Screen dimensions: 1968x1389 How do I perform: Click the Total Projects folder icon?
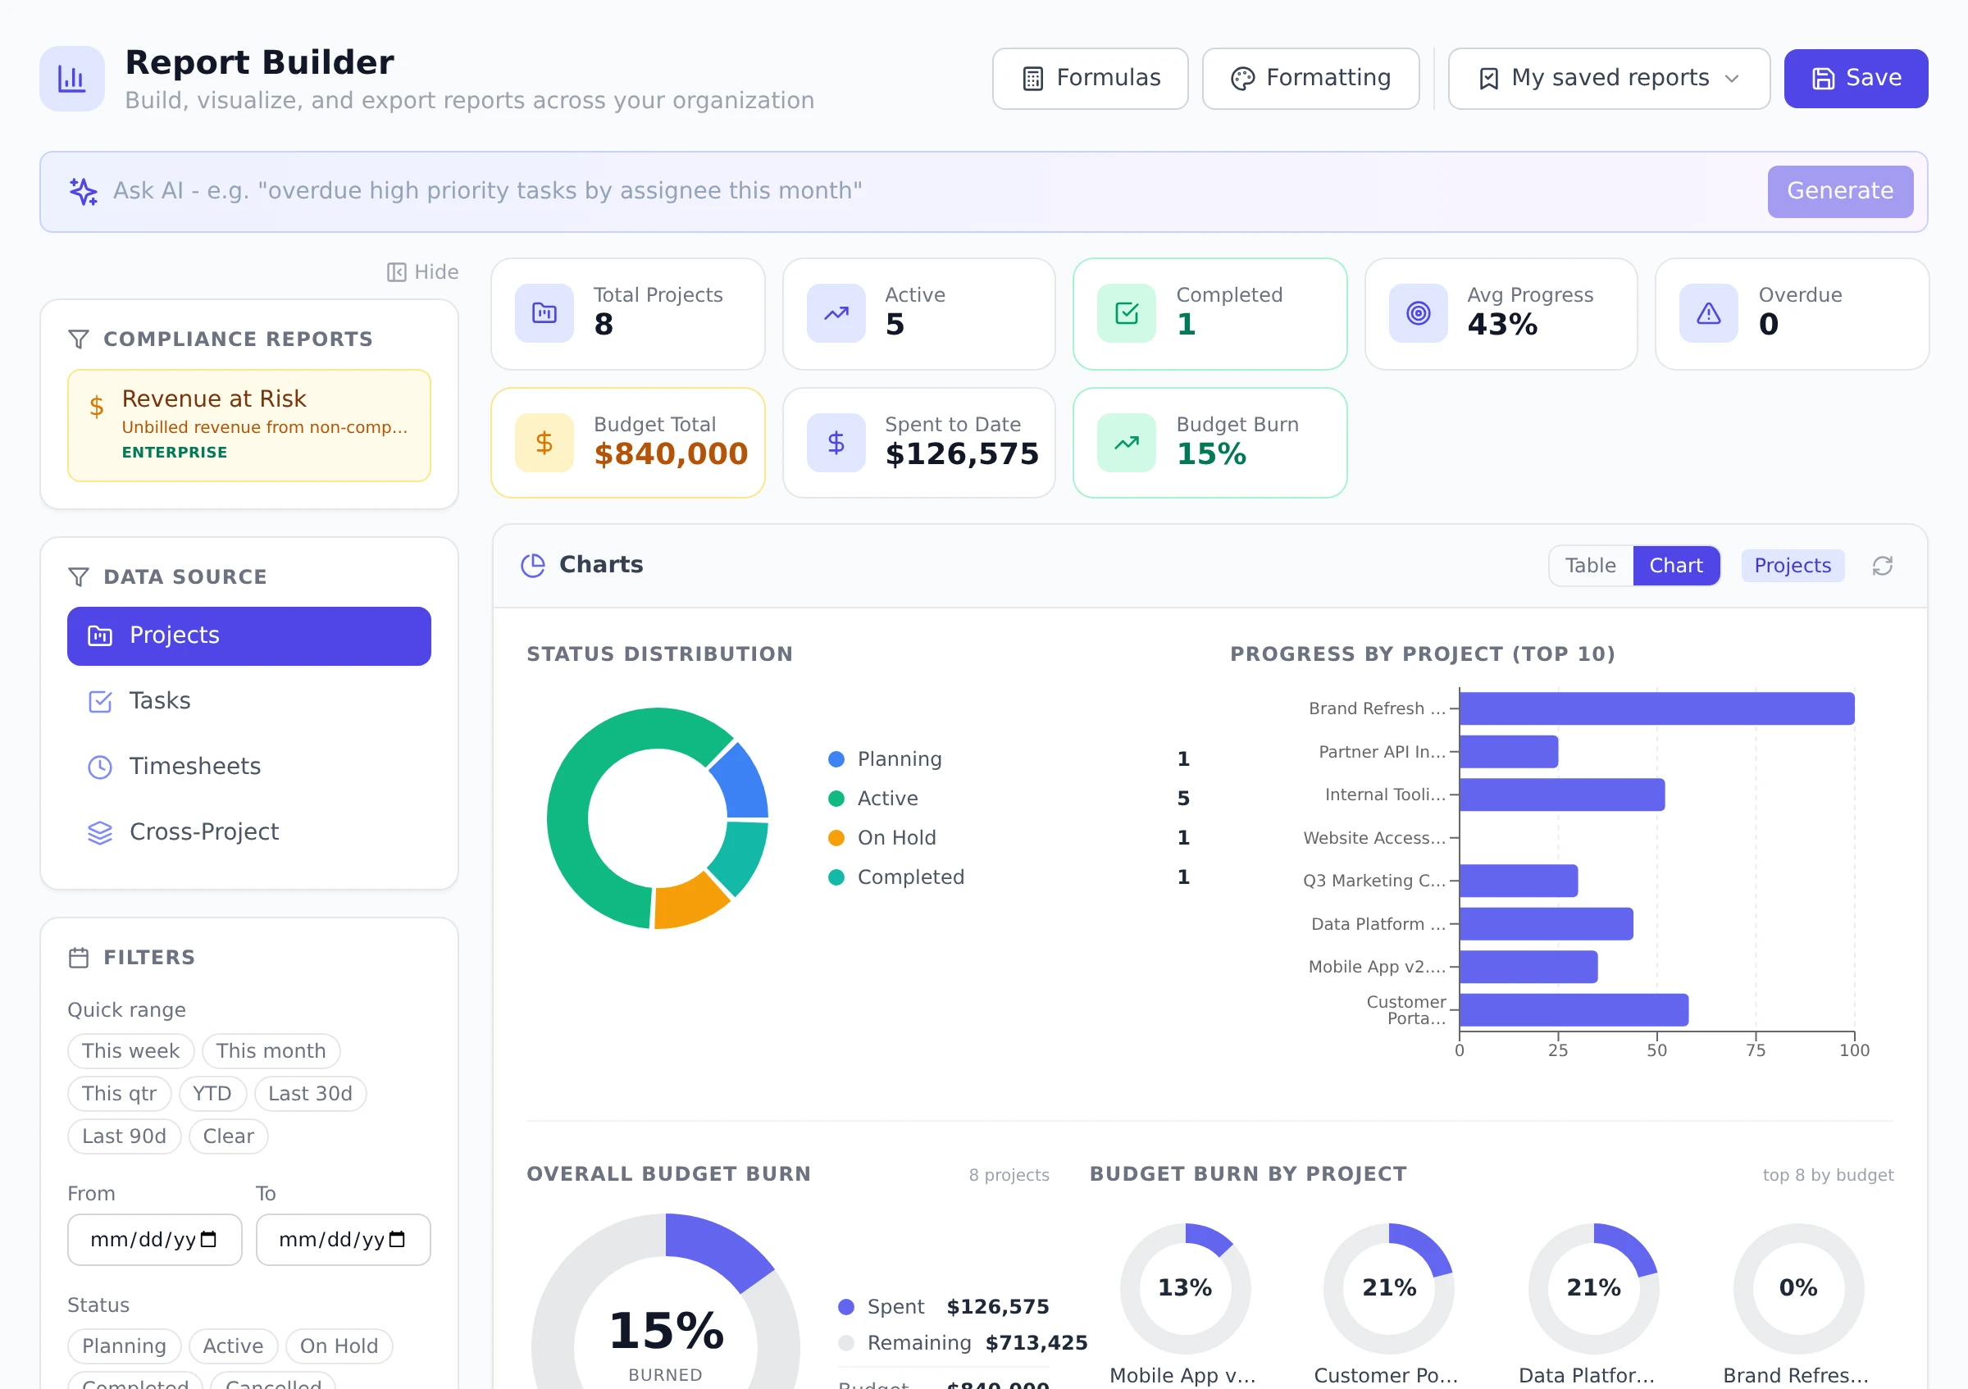(544, 313)
